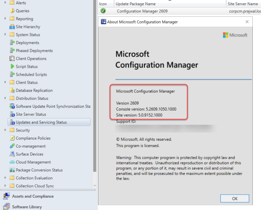
Task: Click the navigation tree vertical scrollbar
Action: [x=95, y=86]
